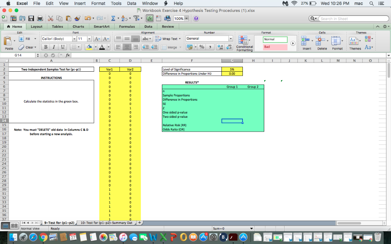Viewport: 391px width, 244px height.
Task: Clear the clipboard with the Clear eraser
Action: pyautogui.click(x=21, y=47)
